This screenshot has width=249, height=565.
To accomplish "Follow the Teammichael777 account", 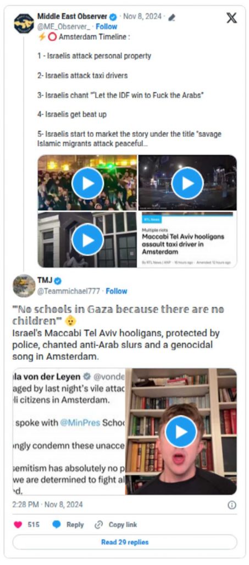I will click(116, 291).
